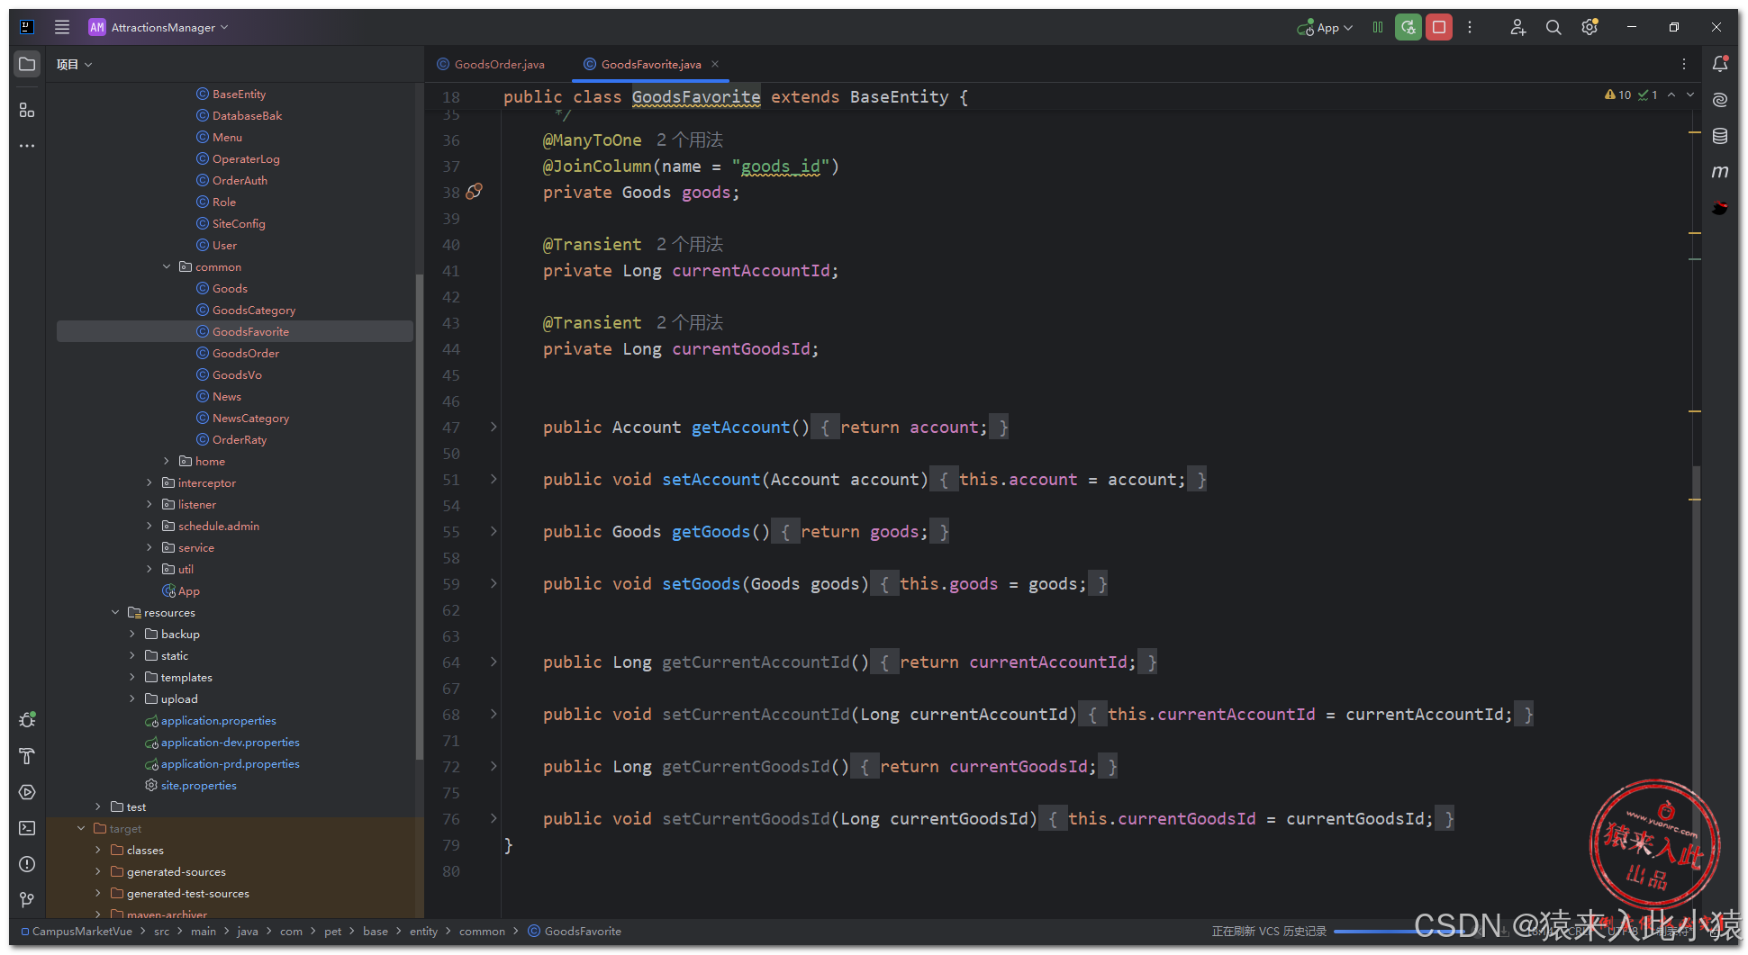Expand the service package
The width and height of the screenshot is (1748, 955).
click(x=149, y=547)
